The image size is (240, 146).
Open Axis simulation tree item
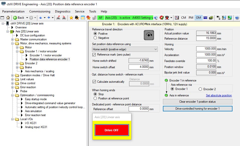(x=33, y=111)
